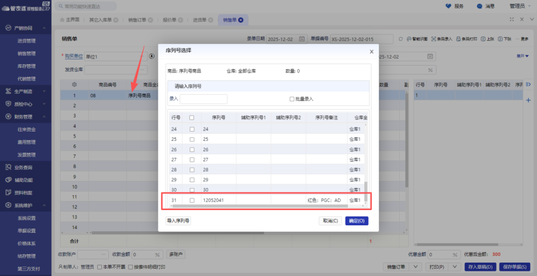
Task: Collapse the 产销协同 sidebar group
Action: (44, 28)
